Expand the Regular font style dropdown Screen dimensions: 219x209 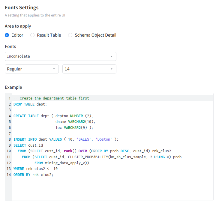[28, 69]
